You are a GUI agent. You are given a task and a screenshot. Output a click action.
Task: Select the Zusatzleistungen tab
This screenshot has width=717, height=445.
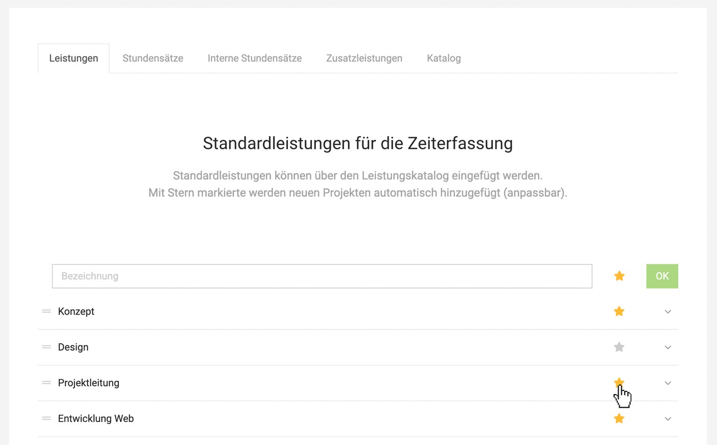364,58
